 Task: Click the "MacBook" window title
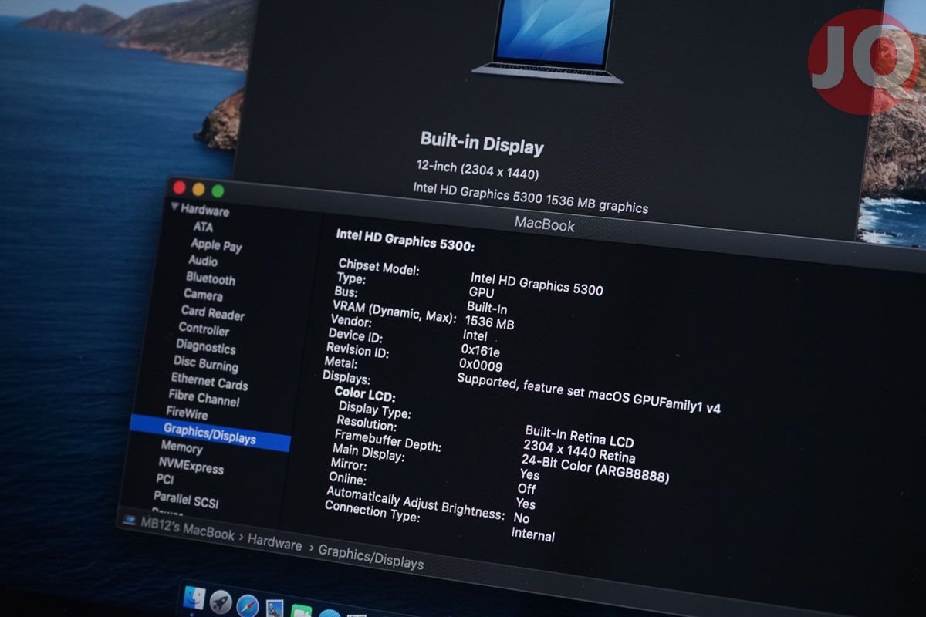(545, 224)
